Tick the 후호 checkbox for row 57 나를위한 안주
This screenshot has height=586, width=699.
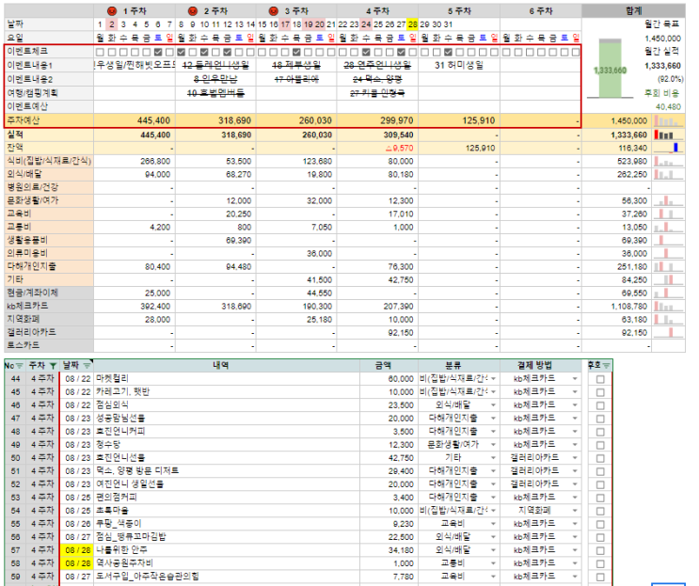point(600,550)
